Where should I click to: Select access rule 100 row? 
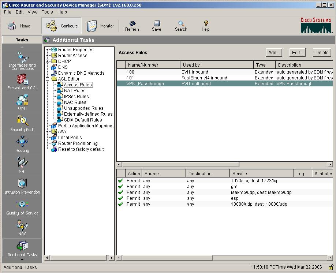(x=225, y=72)
